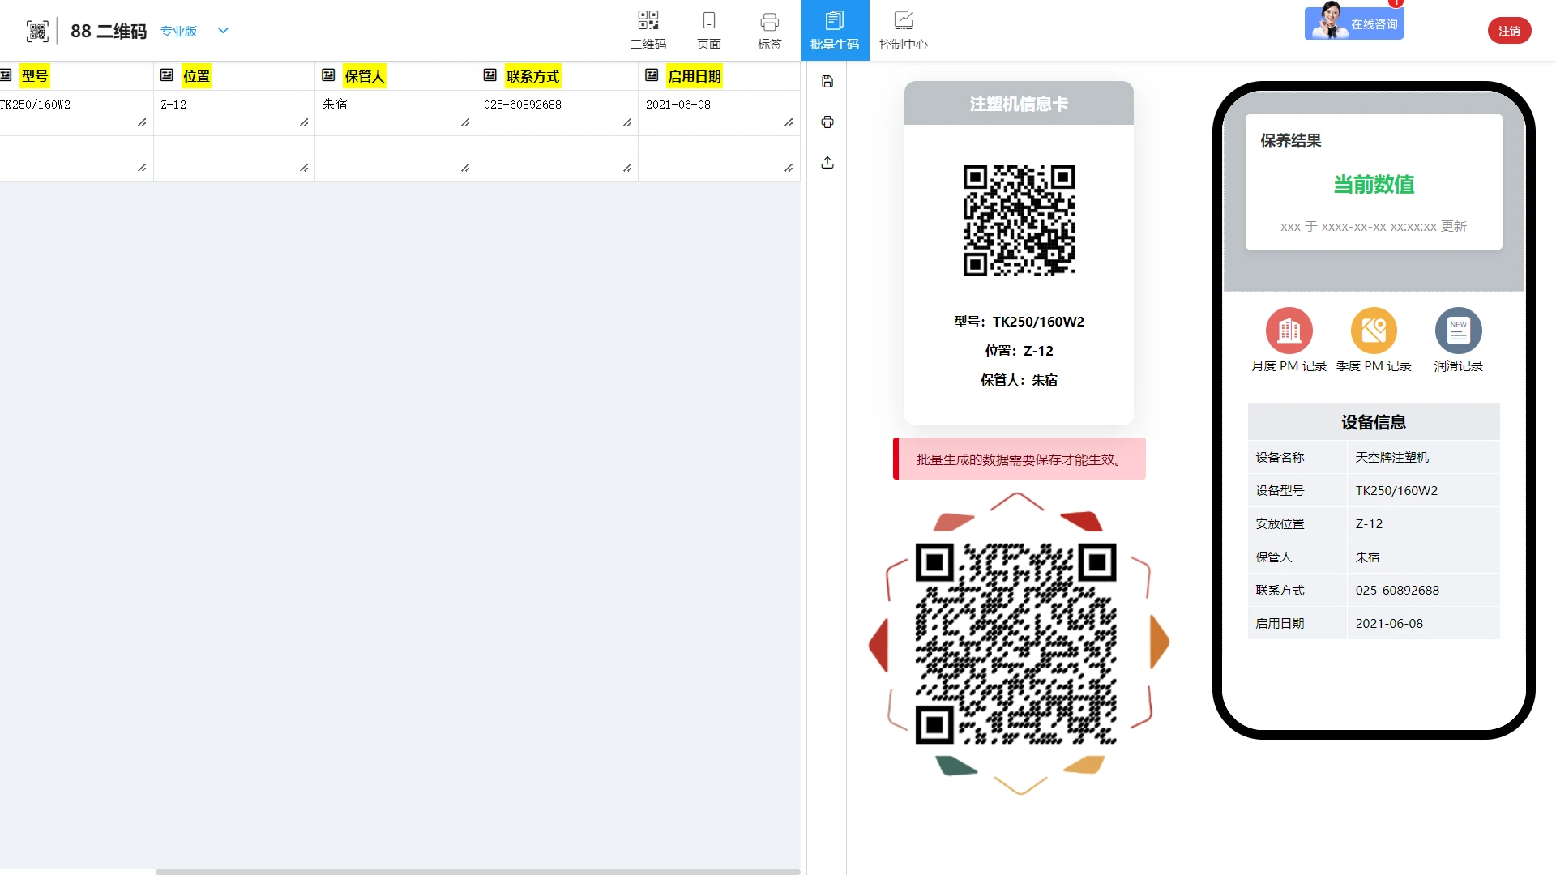
Task: Click the empty second-row 启用日期 cell
Action: pos(719,158)
